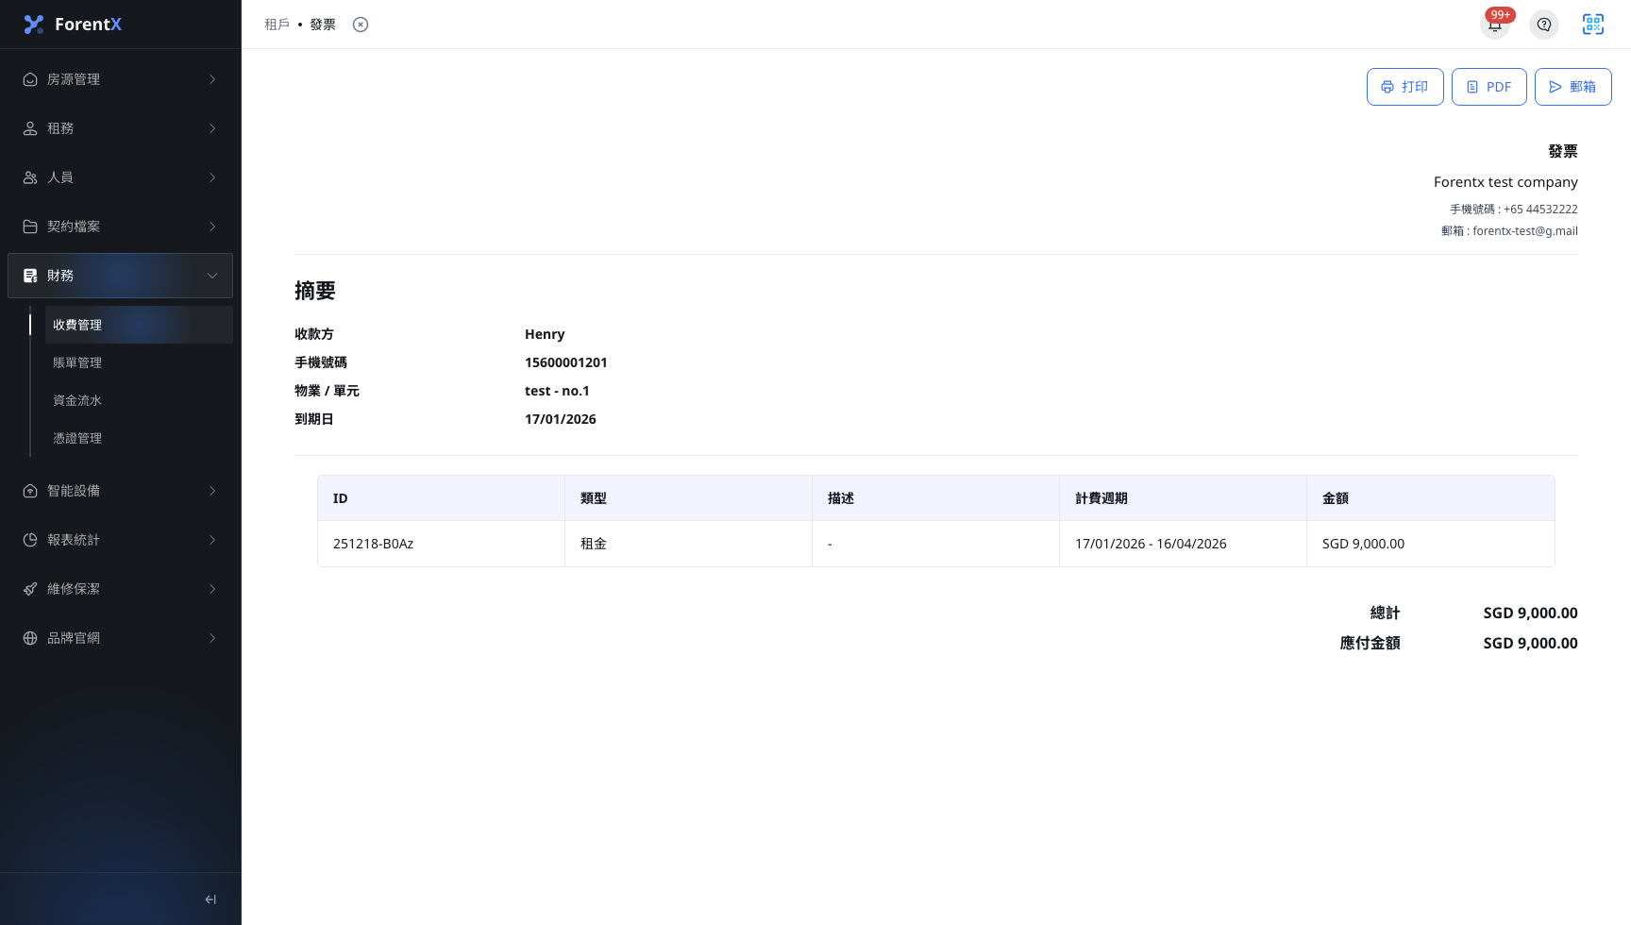This screenshot has width=1631, height=925.
Task: Expand the 品牌官網 chevron
Action: (212, 638)
